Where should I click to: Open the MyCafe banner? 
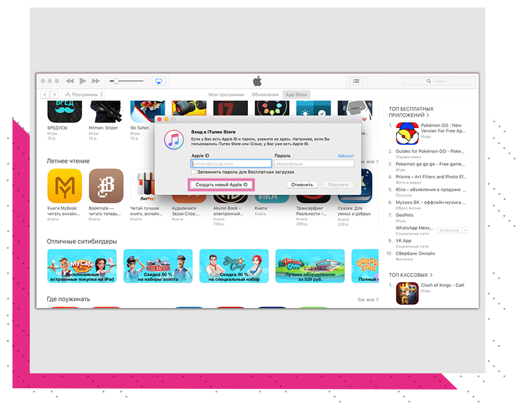pos(82,266)
